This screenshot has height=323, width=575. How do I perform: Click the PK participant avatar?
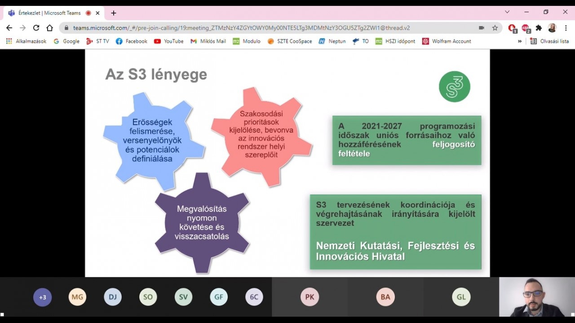[310, 297]
